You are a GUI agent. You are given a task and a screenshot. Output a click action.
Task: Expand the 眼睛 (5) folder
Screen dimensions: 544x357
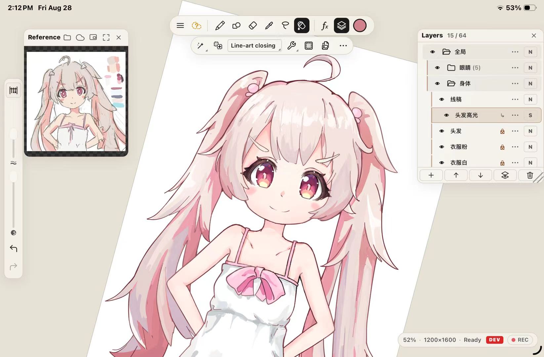[x=451, y=68]
